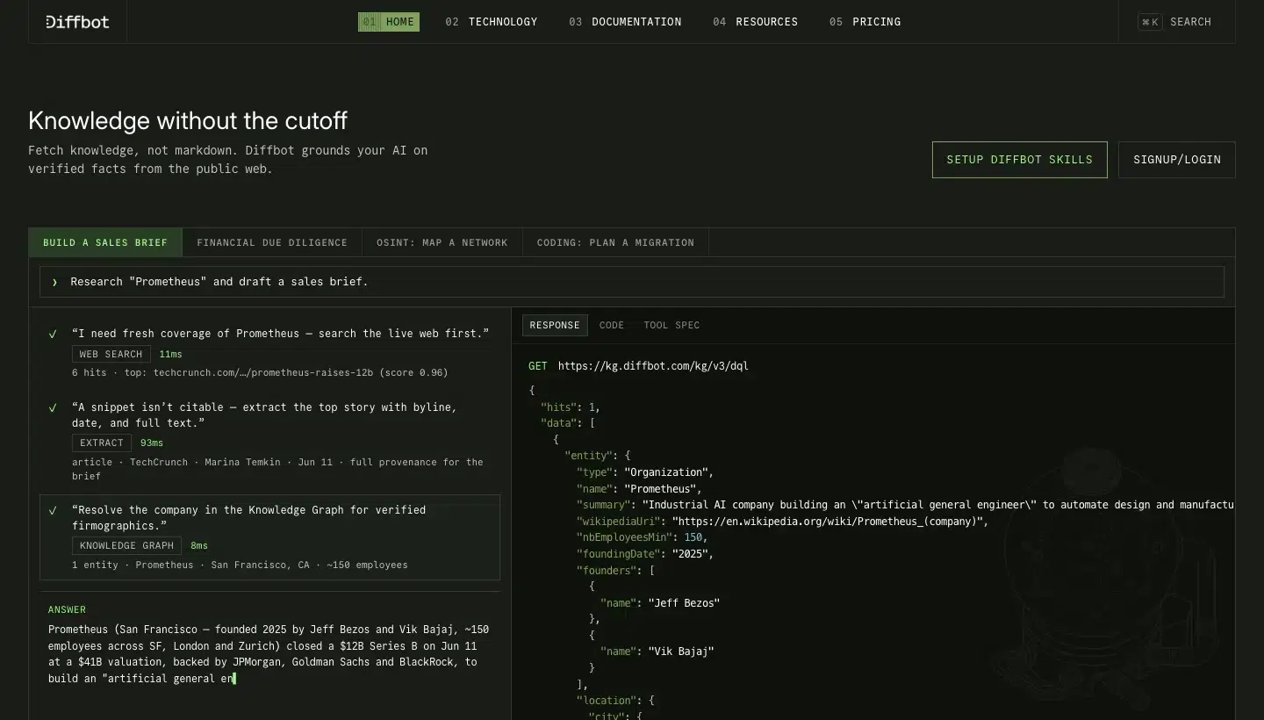The image size is (1264, 720).
Task: Switch to Coding: Plan a Migration tab
Action: tap(615, 242)
